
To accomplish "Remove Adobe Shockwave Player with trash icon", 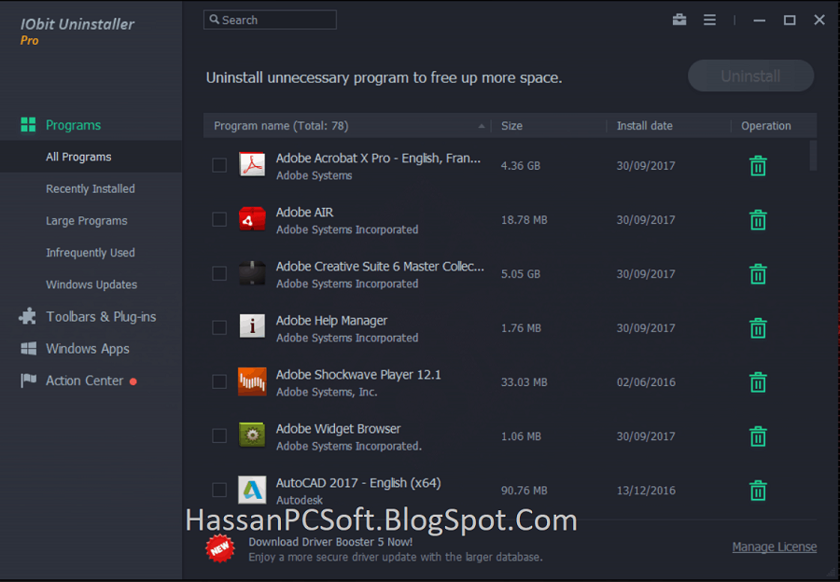I will pos(758,382).
